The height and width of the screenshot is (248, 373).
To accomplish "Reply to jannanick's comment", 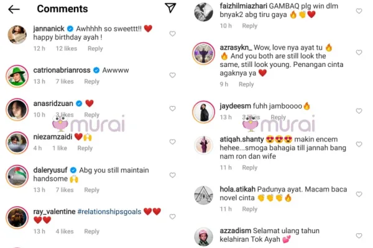I will point(95,48).
